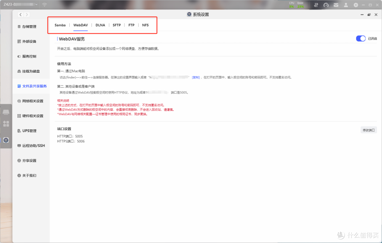Screen dimensions: 382x243
Task: Click the Wi-Fi status icon
Action: pyautogui.click(x=44, y=5)
